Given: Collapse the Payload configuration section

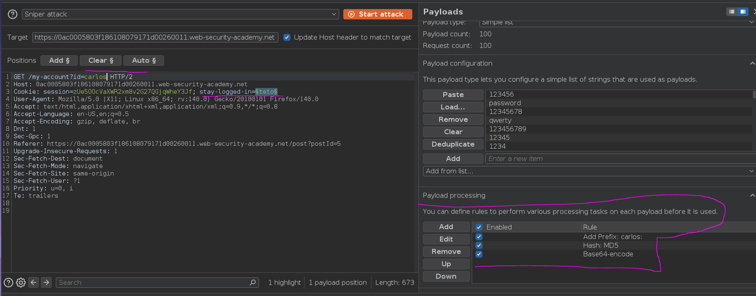Looking at the screenshot, I should (x=752, y=63).
